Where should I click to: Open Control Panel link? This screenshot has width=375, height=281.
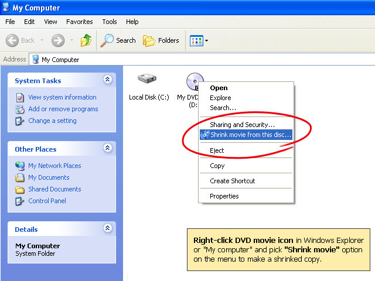(x=47, y=201)
